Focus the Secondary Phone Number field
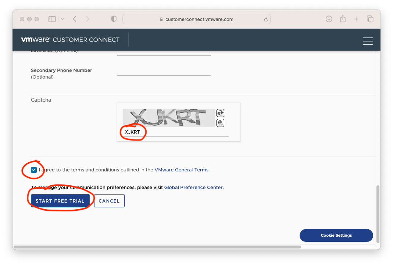The height and width of the screenshot is (265, 393). (164, 71)
